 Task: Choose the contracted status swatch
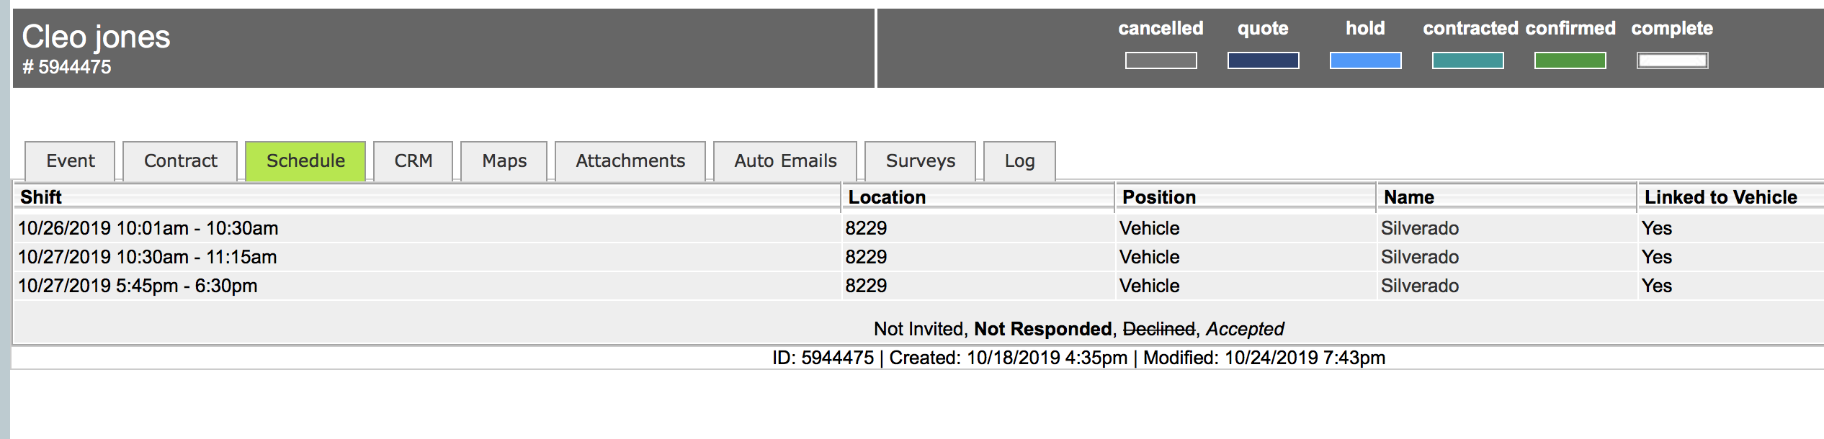click(1467, 60)
